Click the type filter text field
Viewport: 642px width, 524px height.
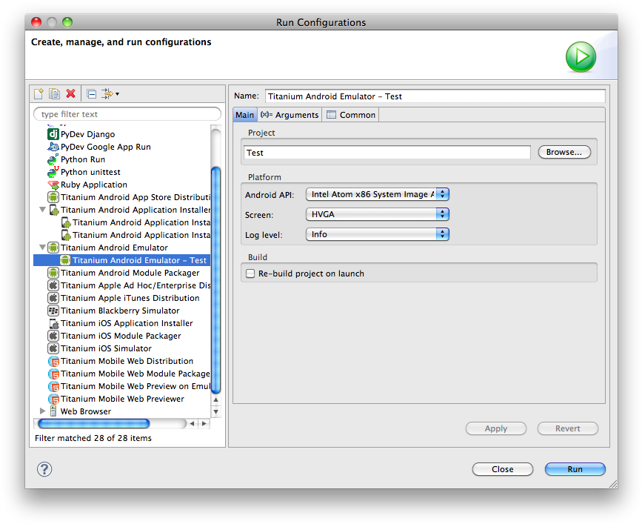pyautogui.click(x=127, y=114)
